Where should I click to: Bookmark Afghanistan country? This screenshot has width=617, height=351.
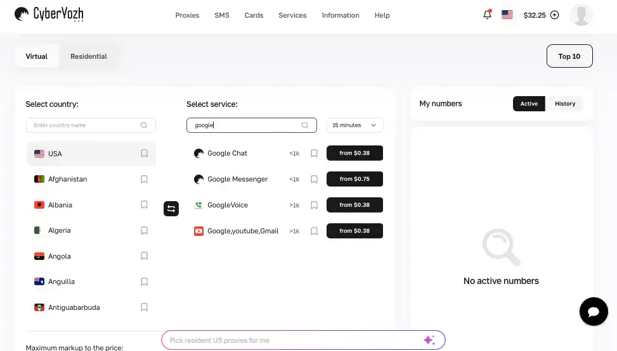tap(144, 179)
